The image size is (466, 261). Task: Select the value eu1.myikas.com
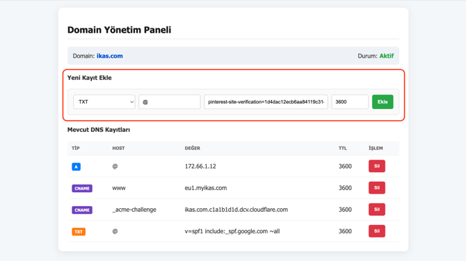(x=206, y=187)
